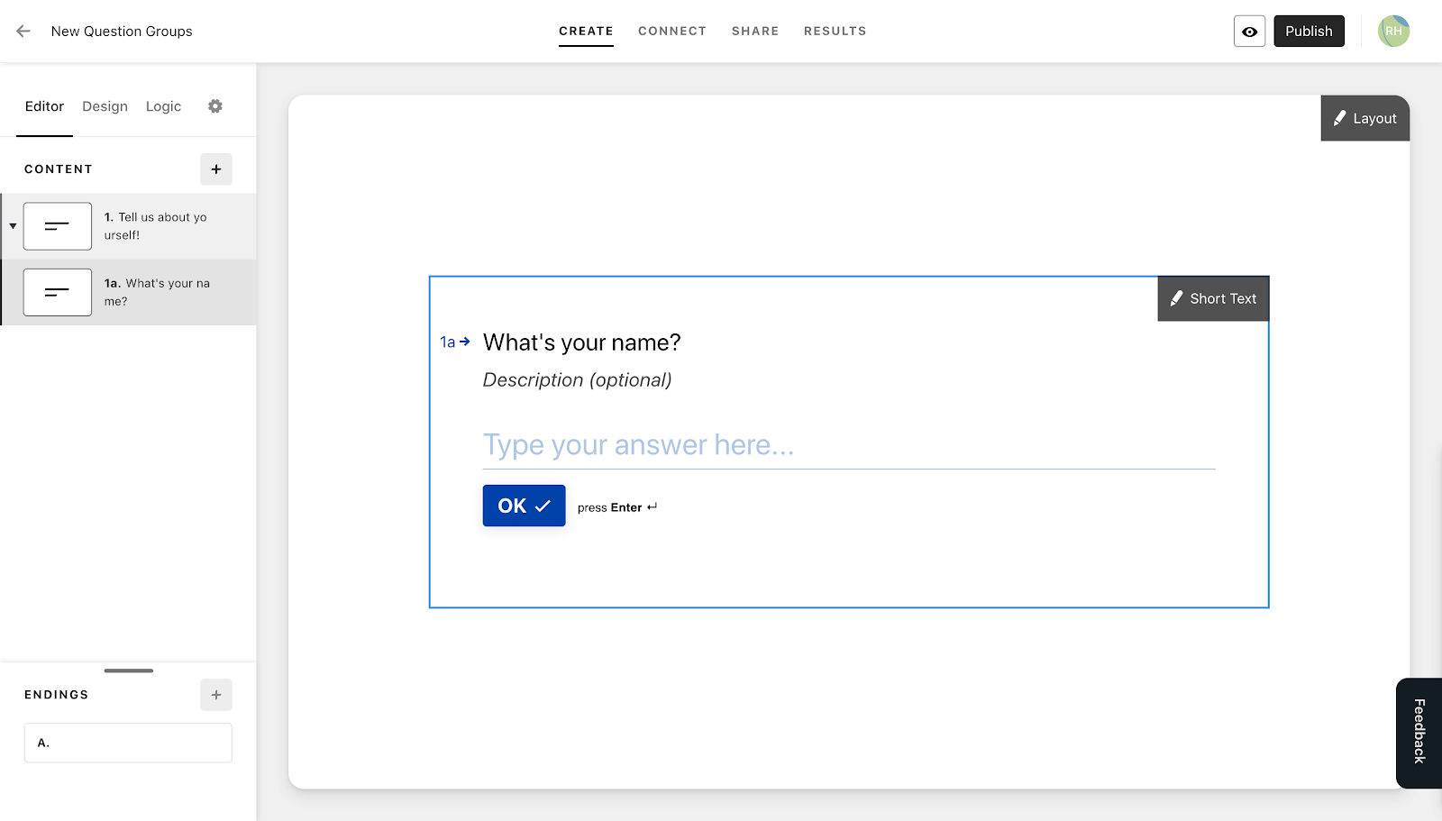
Task: Preview the form with the eye icon
Action: tap(1249, 32)
